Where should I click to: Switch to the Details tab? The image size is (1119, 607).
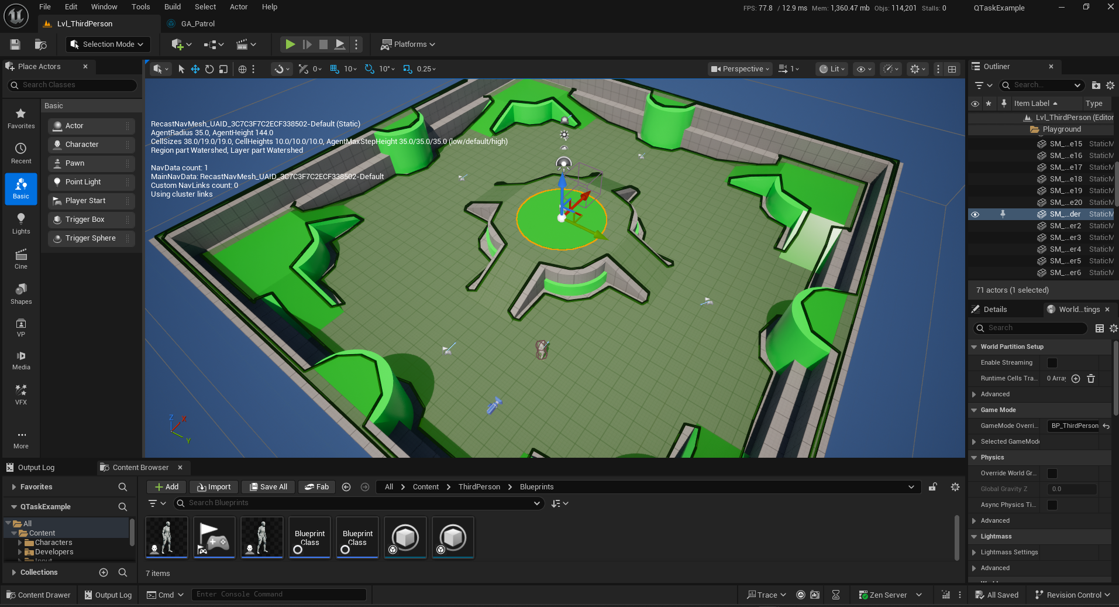click(x=995, y=310)
